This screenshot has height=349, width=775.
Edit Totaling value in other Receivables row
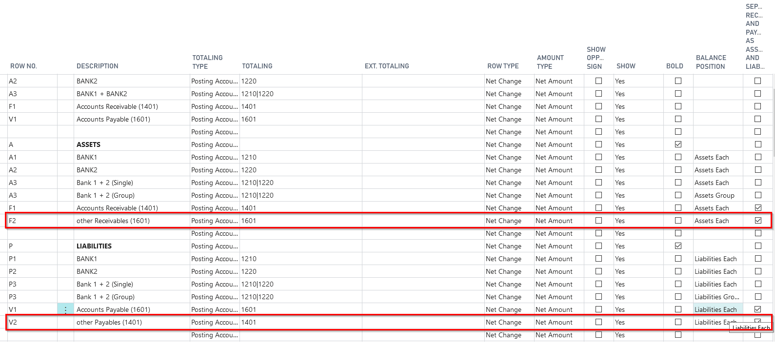point(300,221)
